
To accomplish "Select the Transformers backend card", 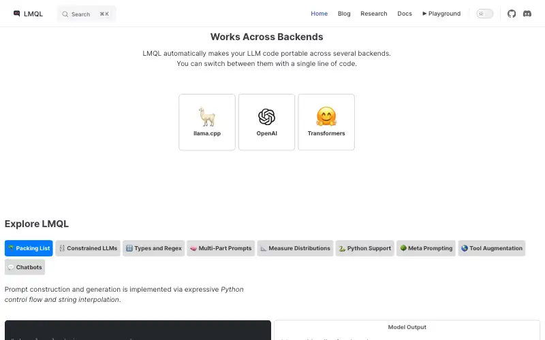I will coord(326,122).
